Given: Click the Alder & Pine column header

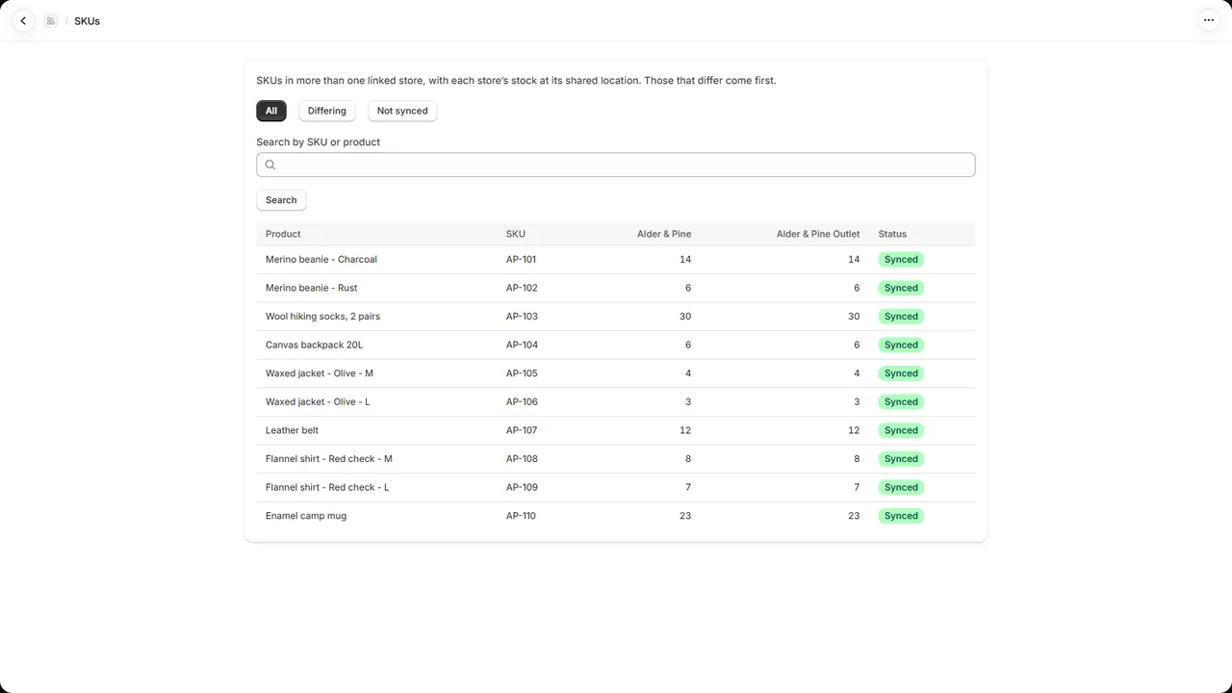Looking at the screenshot, I should [x=664, y=234].
